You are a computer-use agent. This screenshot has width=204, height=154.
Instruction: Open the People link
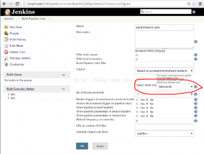[14, 33]
